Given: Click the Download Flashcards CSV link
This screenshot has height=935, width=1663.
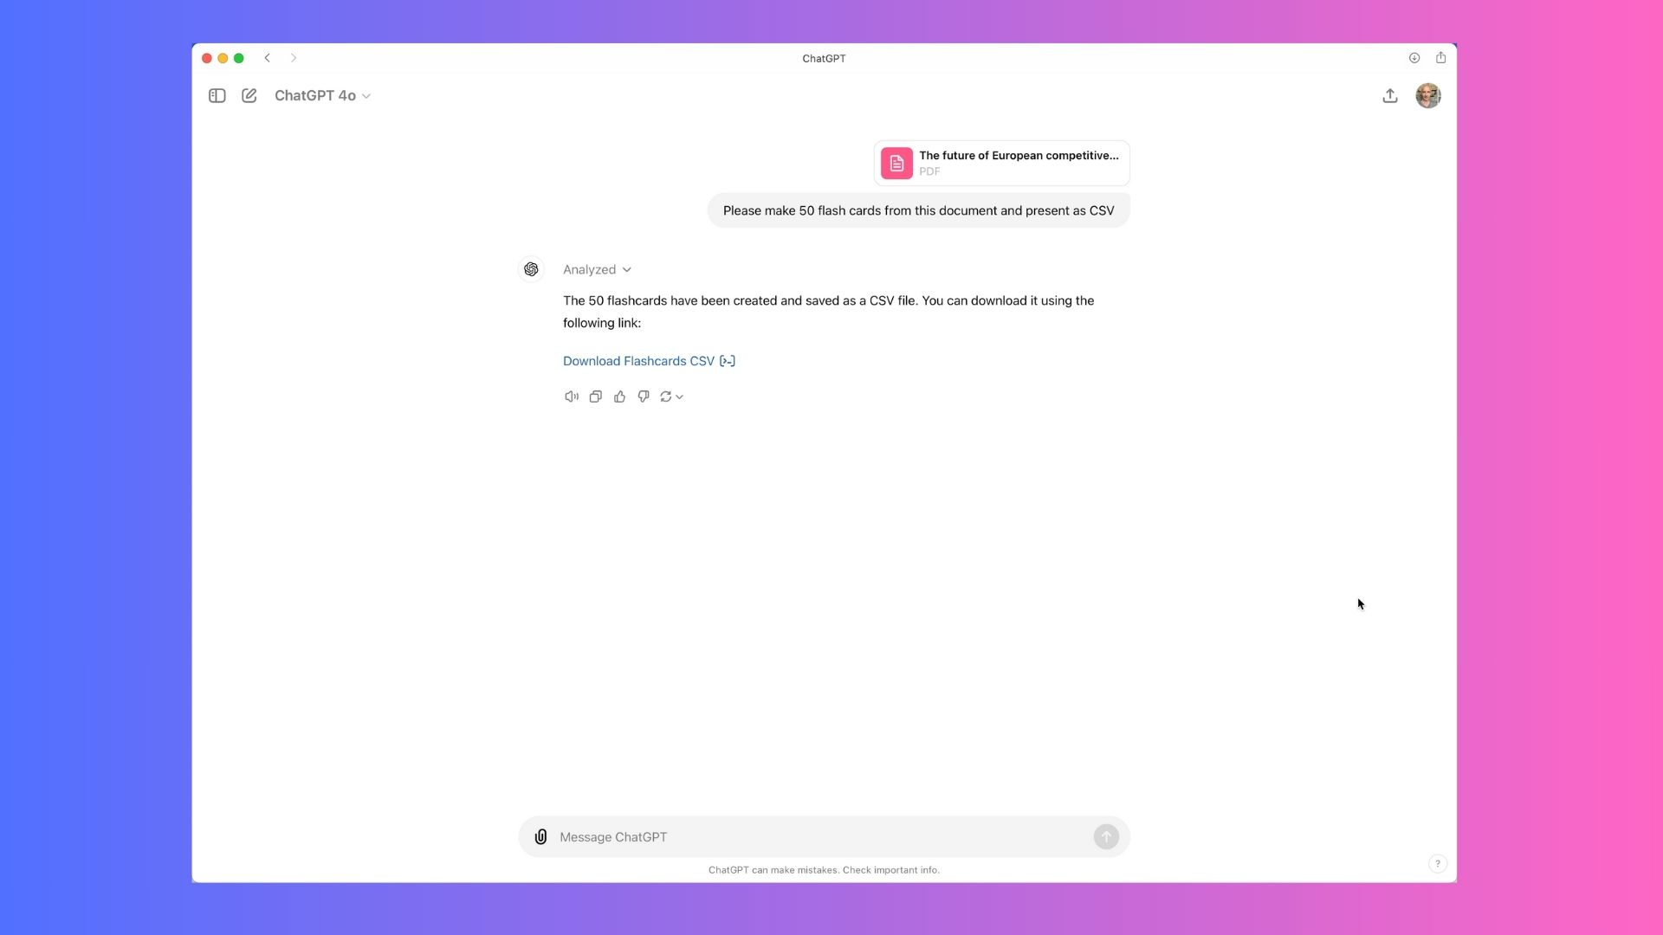Looking at the screenshot, I should (x=639, y=361).
